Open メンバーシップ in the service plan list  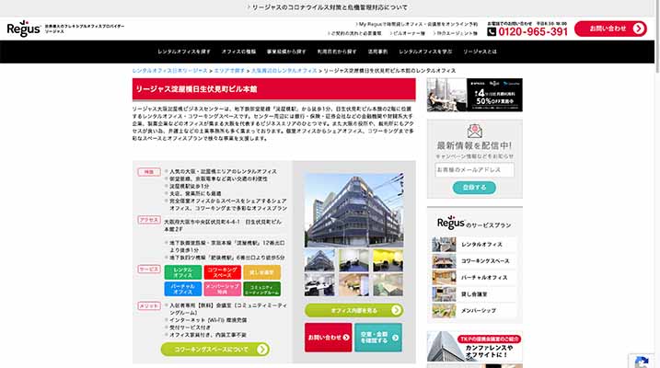click(474, 311)
